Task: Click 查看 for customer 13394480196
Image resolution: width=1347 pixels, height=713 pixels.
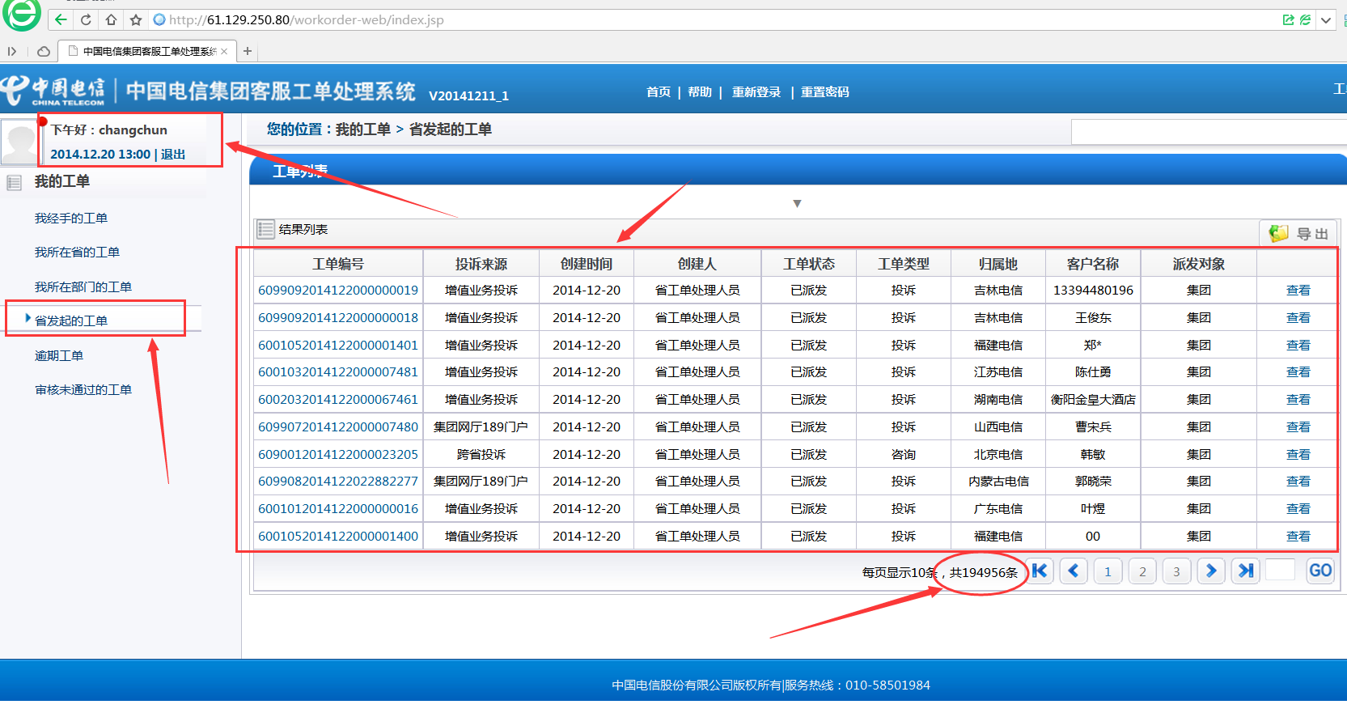Action: (1298, 290)
